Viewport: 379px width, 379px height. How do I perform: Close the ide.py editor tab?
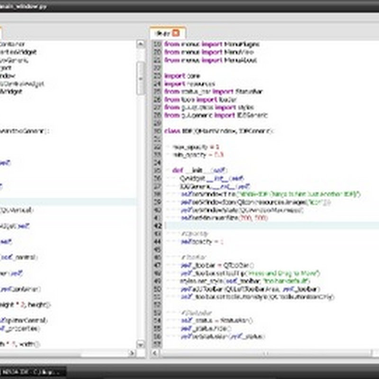tap(176, 33)
